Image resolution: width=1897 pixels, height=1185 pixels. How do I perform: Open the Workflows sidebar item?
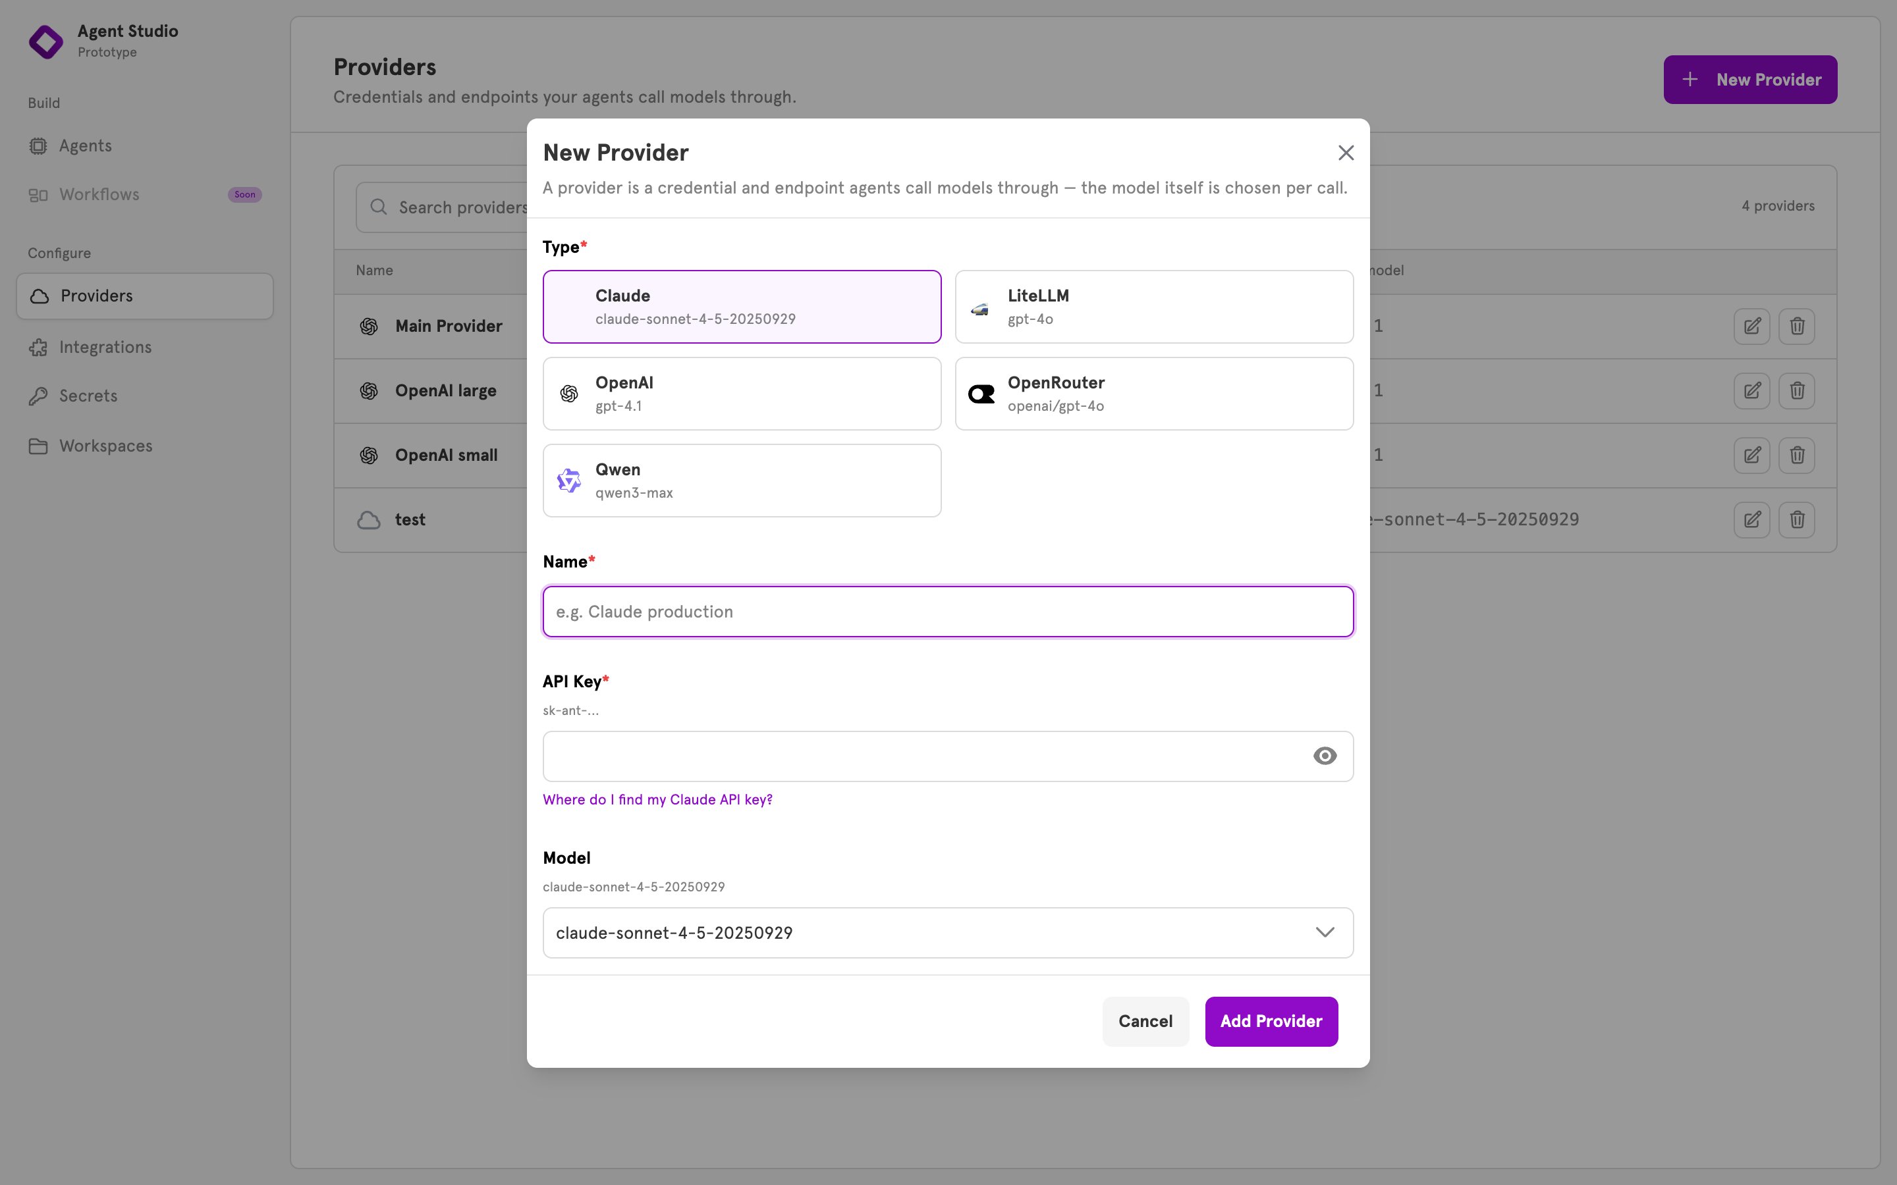click(144, 194)
